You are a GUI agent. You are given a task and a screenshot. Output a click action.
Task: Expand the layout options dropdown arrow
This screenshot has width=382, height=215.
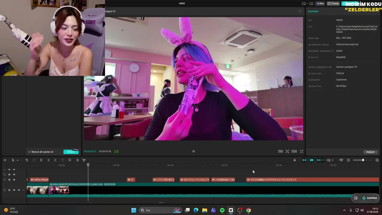[307, 4]
